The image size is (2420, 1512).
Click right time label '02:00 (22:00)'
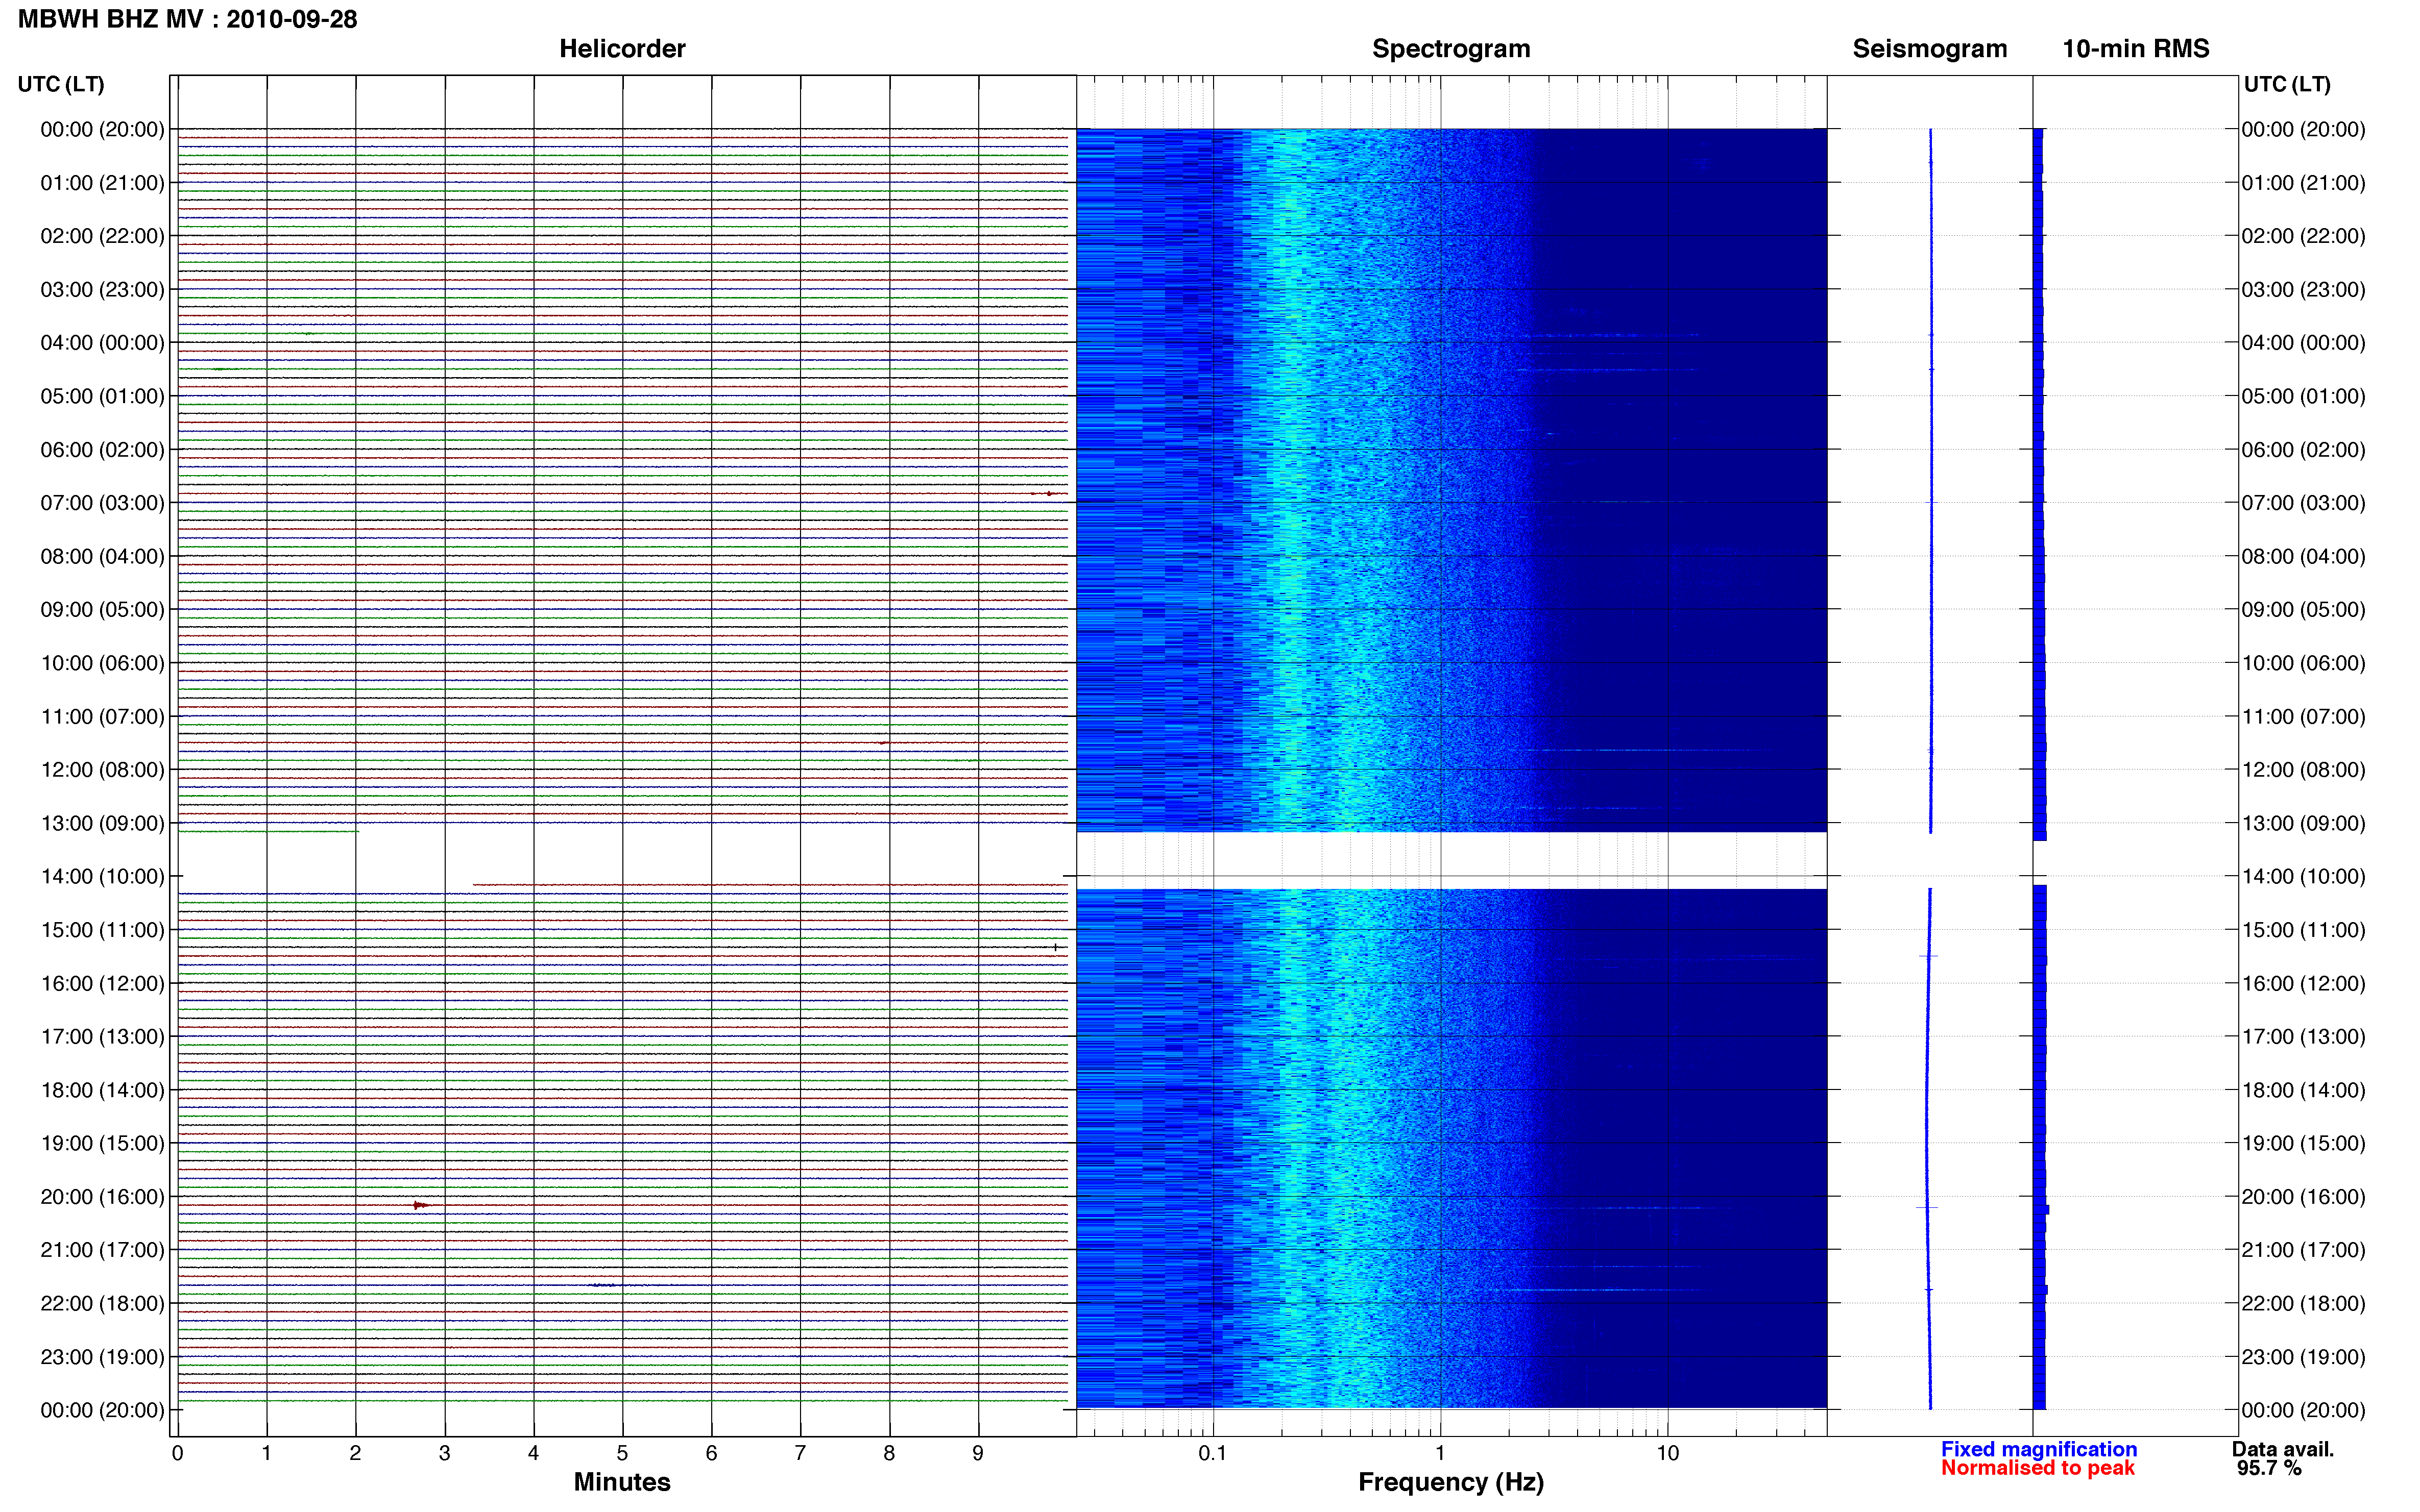point(2303,236)
